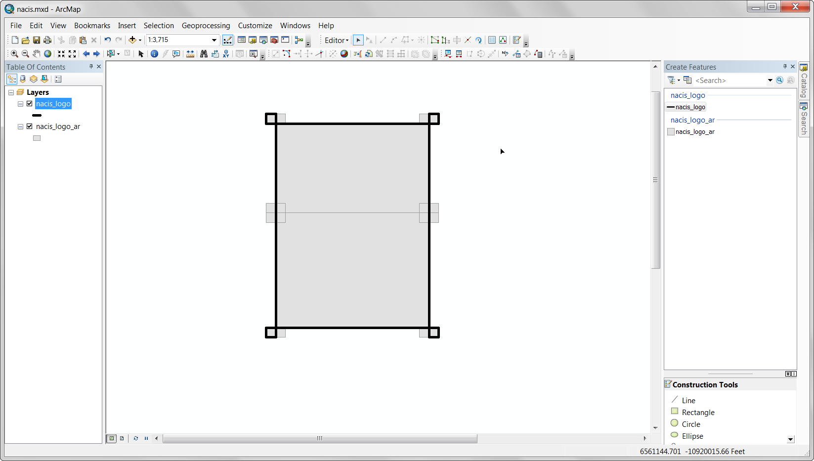The image size is (814, 461).
Task: Select the Pan hand tool
Action: click(x=37, y=54)
